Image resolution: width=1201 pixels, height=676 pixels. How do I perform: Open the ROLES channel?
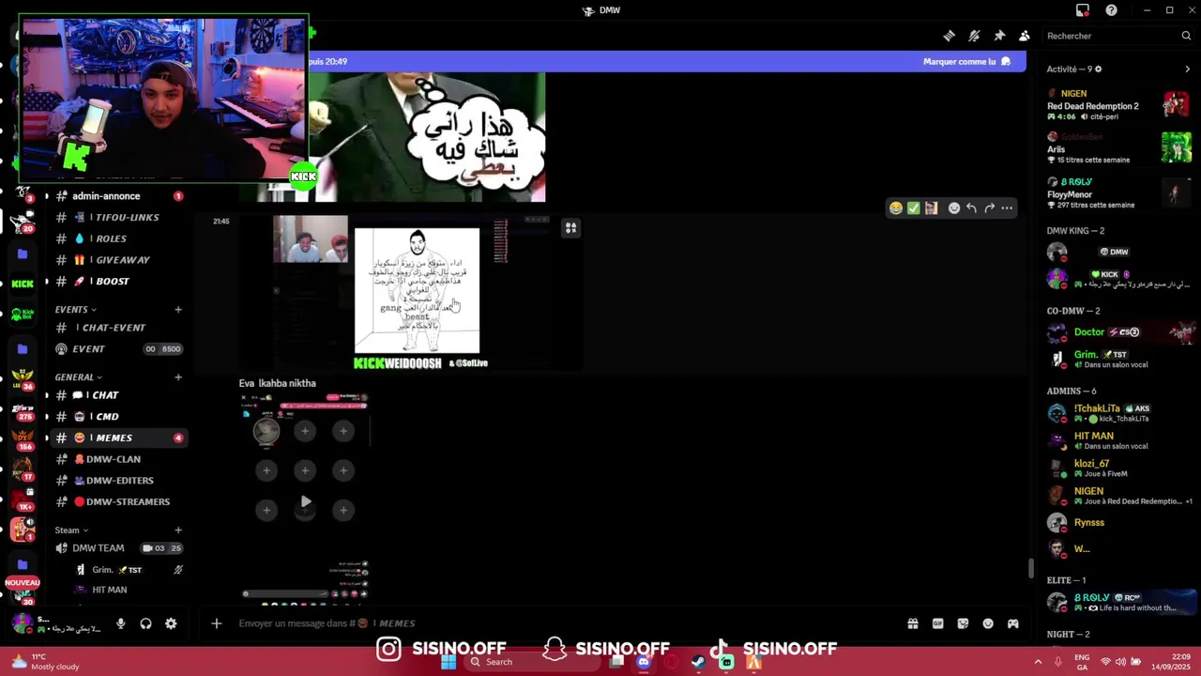[x=117, y=238]
